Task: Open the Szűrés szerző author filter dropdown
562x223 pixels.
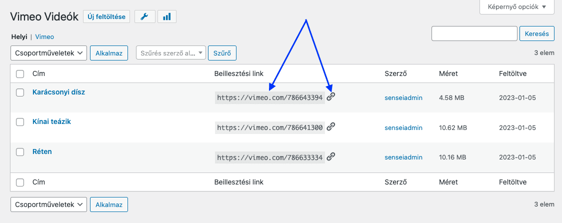Action: pos(171,53)
